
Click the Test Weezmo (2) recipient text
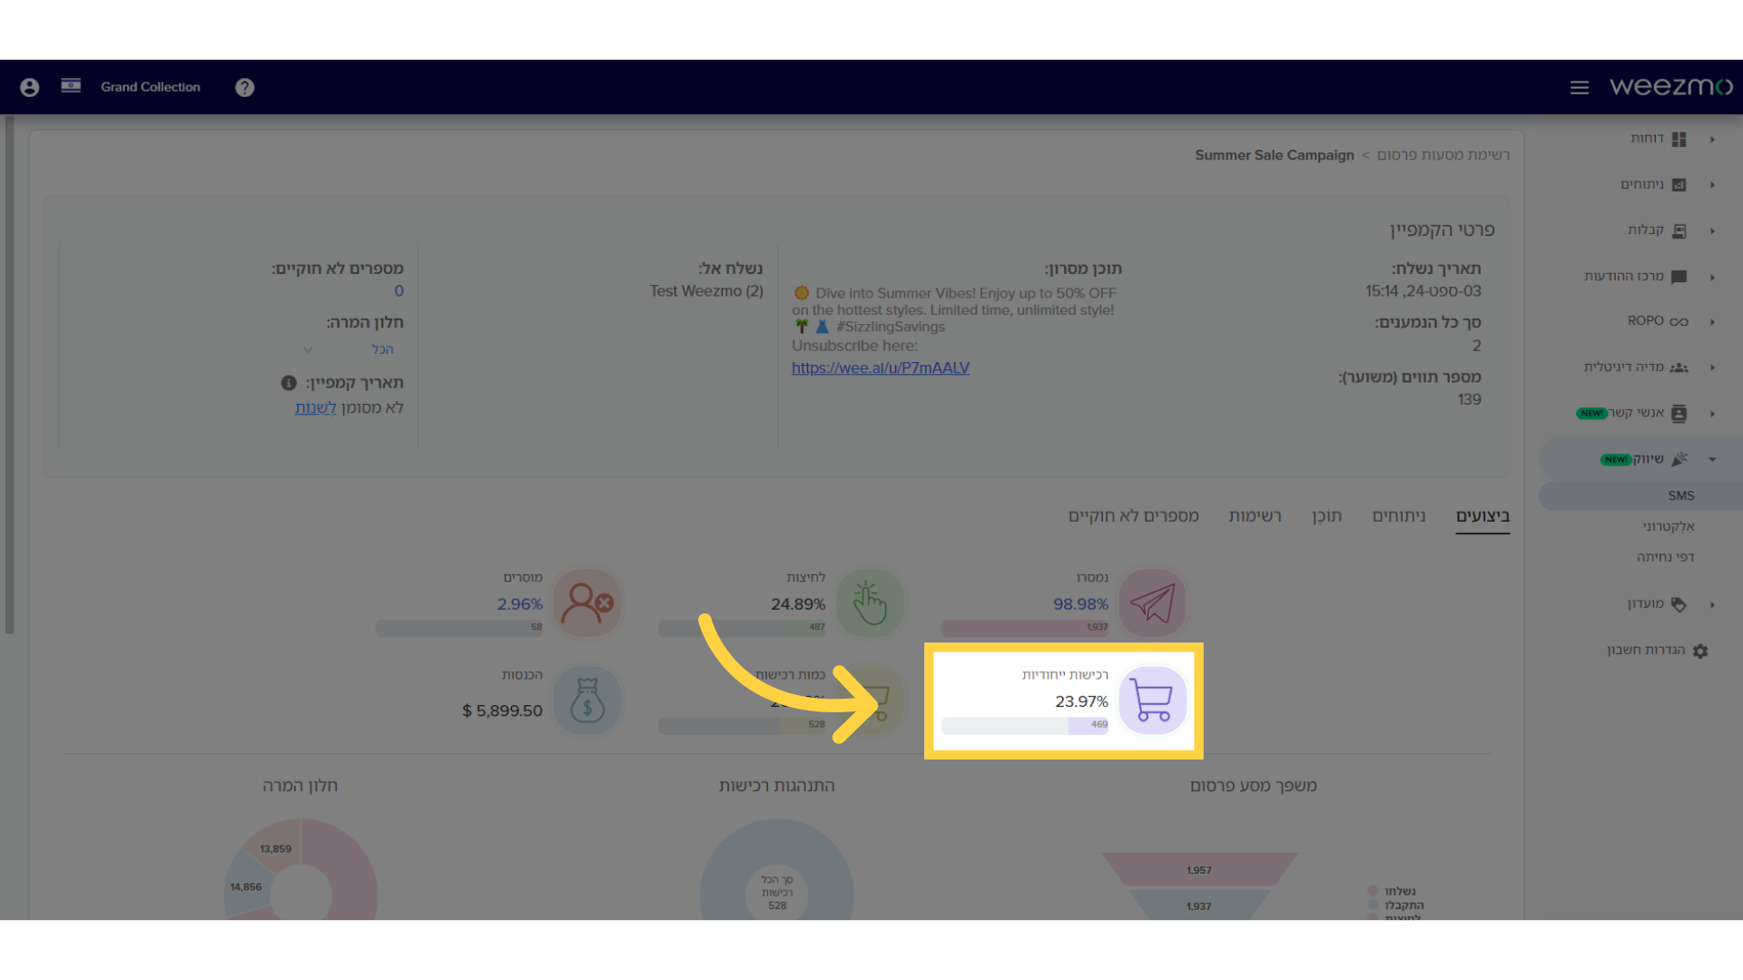[x=706, y=291]
